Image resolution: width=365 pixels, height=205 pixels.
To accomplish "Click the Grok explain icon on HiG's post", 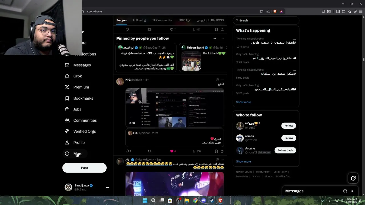I will click(217, 80).
